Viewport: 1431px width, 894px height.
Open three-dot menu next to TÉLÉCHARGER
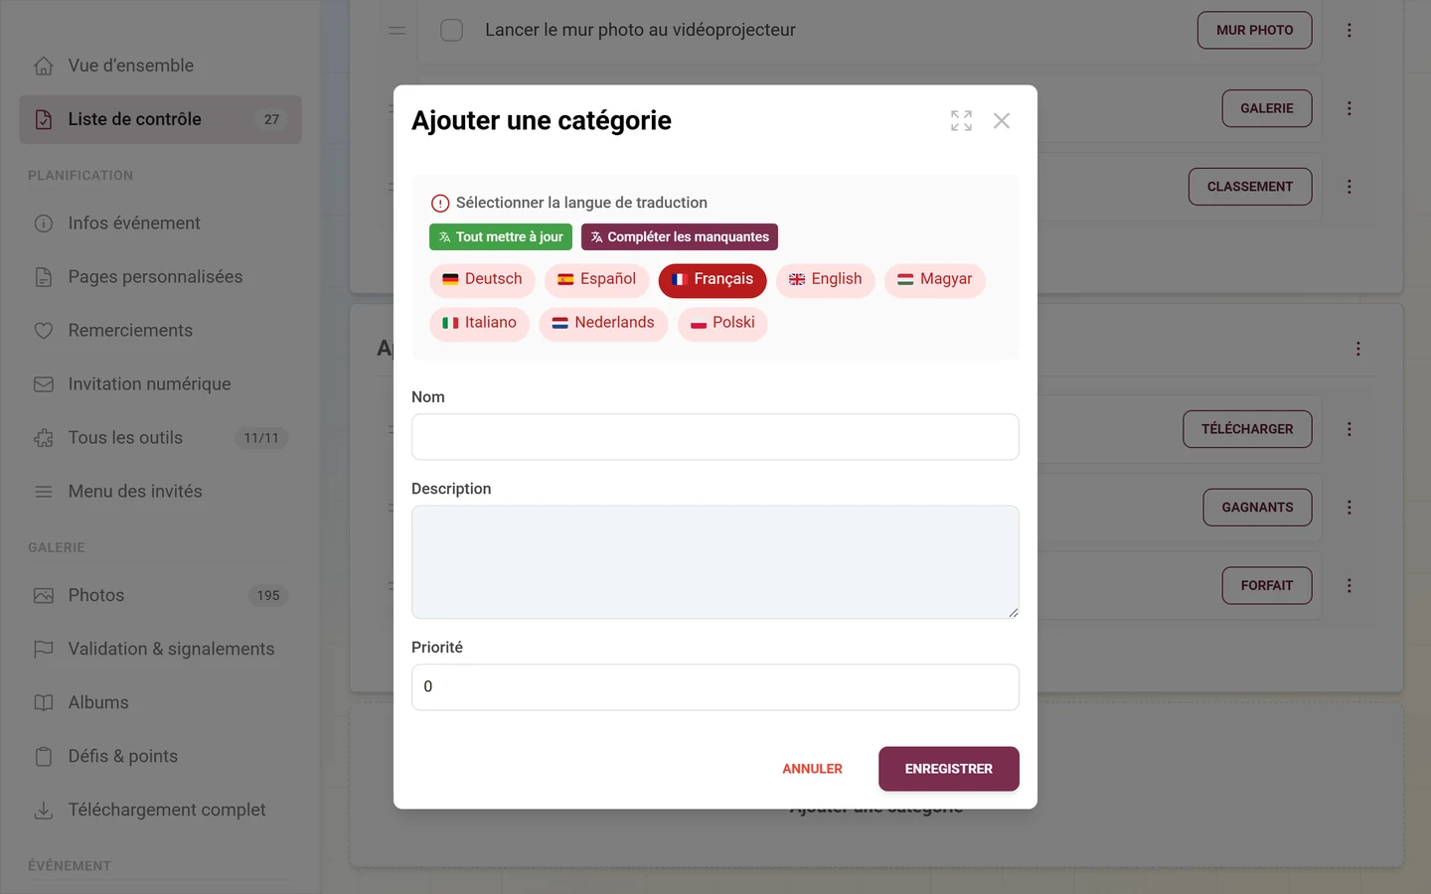[1350, 429]
